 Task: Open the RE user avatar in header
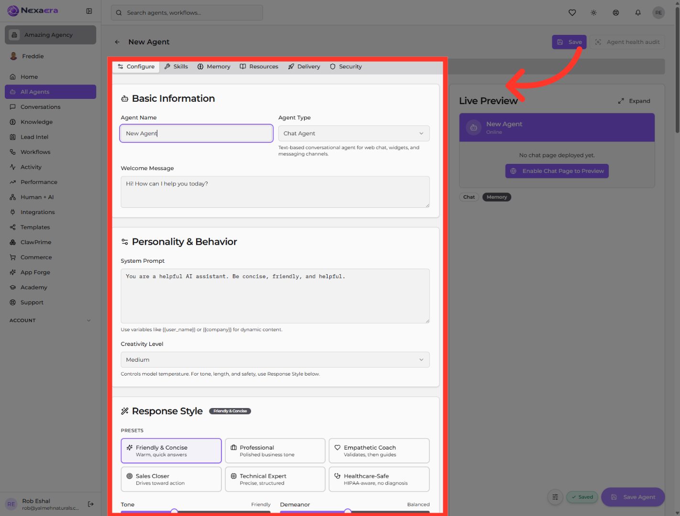[659, 13]
